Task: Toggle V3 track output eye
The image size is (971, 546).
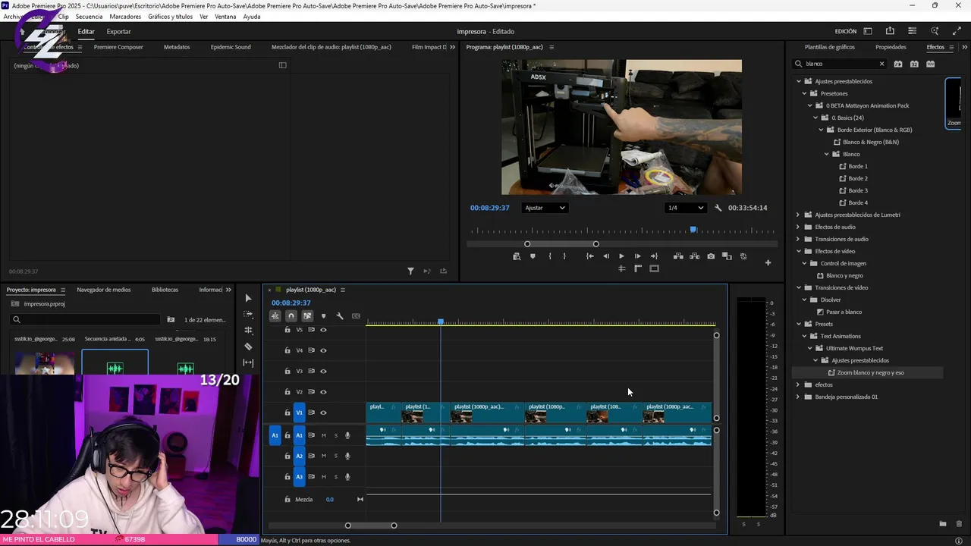Action: tap(323, 371)
